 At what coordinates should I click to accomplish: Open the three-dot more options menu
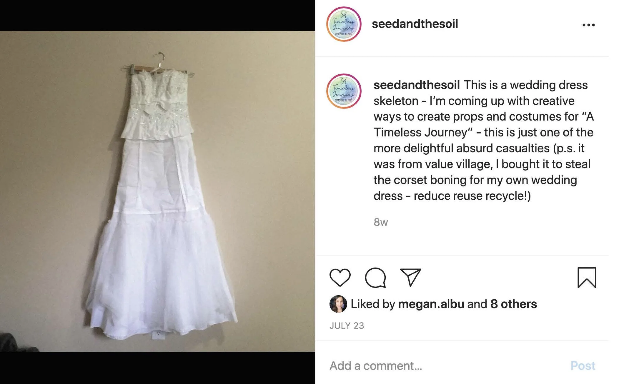point(588,25)
